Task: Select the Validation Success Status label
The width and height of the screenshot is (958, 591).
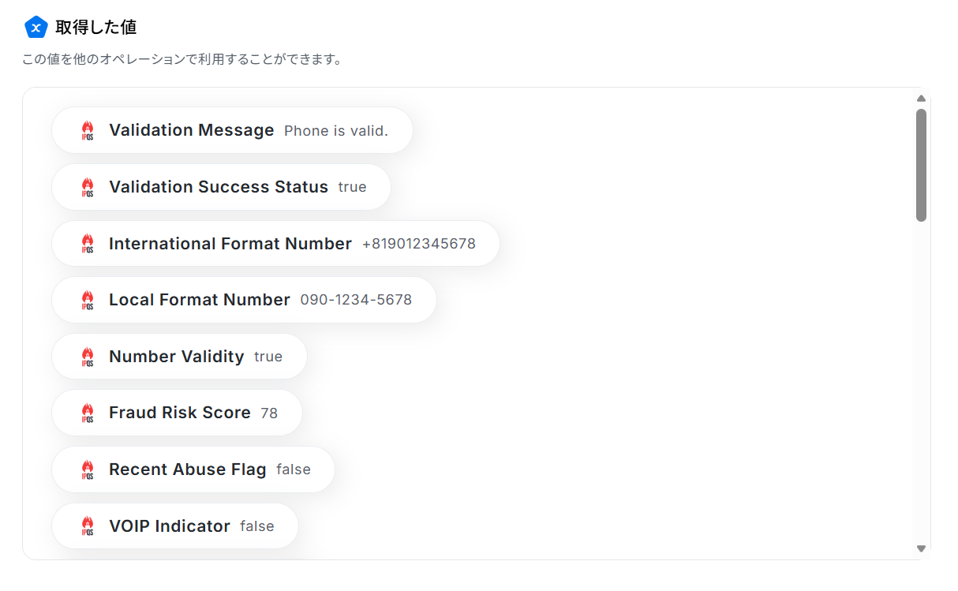Action: point(218,187)
